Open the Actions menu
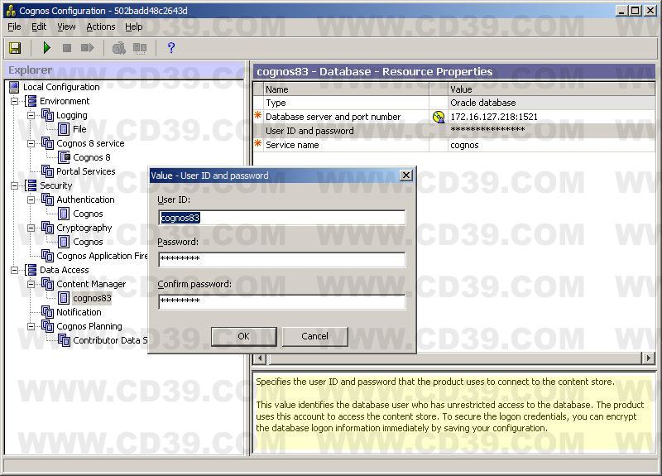The width and height of the screenshot is (662, 476). pos(100,27)
